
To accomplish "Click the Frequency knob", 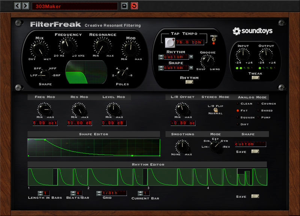I will pyautogui.click(x=67, y=45).
